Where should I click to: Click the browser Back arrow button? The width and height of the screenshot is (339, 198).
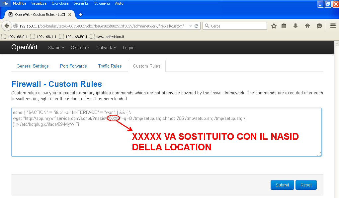point(7,26)
